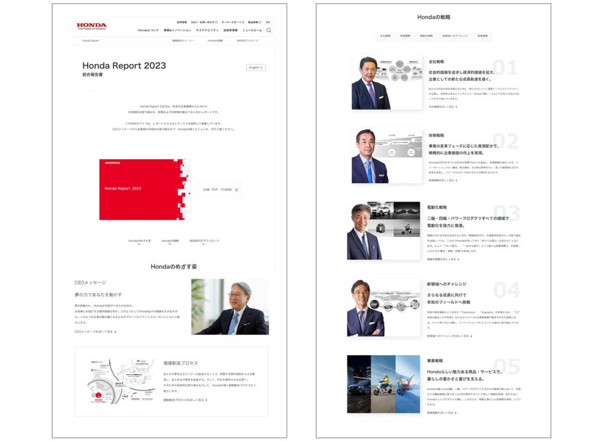This screenshot has width=604, height=441.
Task: Follow 価値創造プロセスを詳しく見る link
Action: pyautogui.click(x=185, y=400)
